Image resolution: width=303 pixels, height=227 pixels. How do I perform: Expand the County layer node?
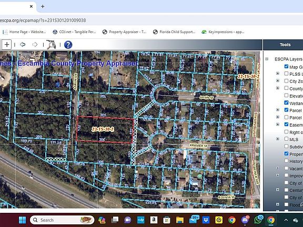coord(278,88)
